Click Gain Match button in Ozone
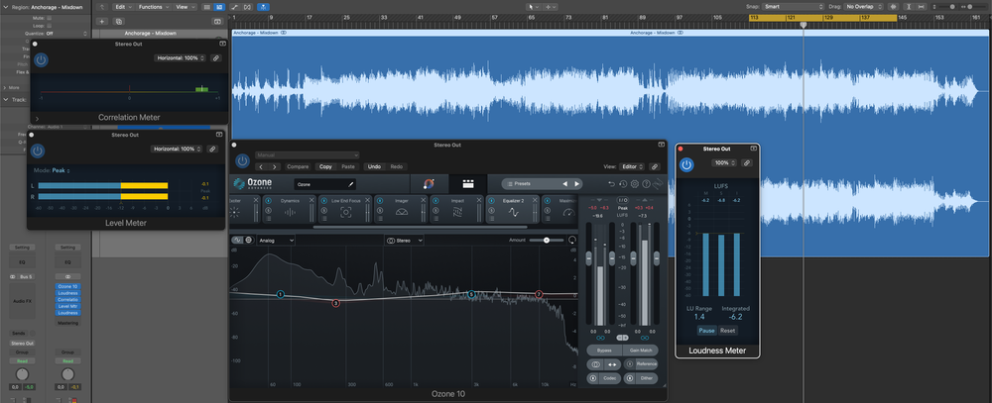The image size is (992, 403). 640,350
